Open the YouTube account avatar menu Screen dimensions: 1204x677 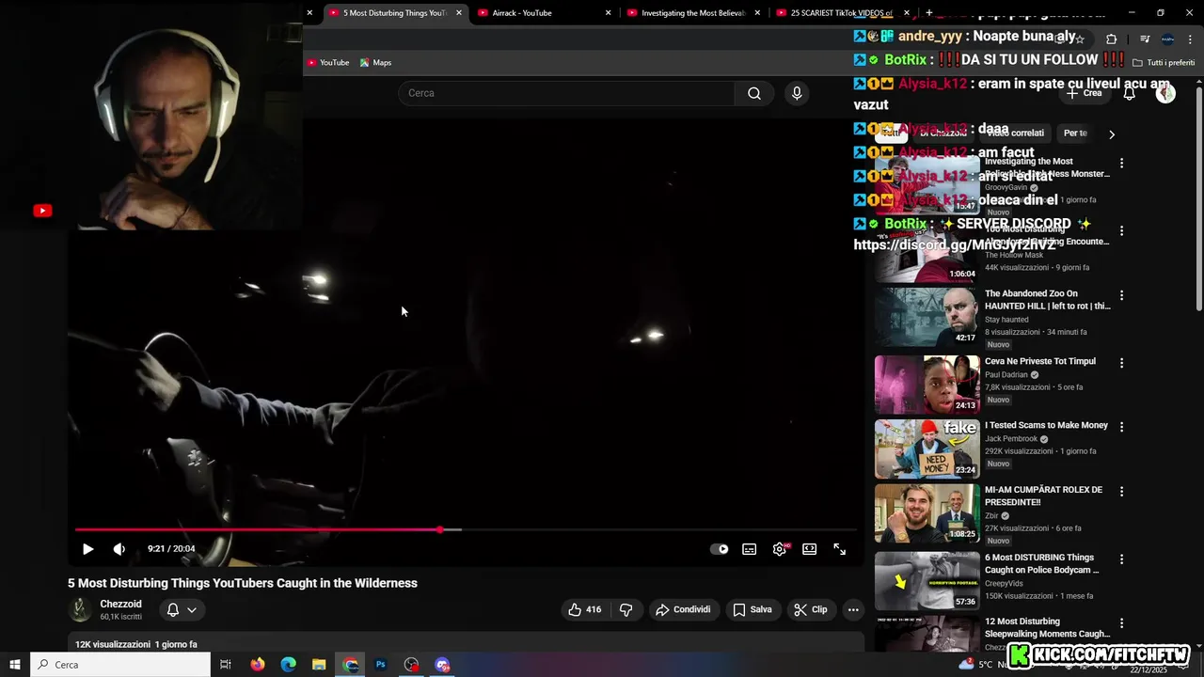(x=1165, y=93)
